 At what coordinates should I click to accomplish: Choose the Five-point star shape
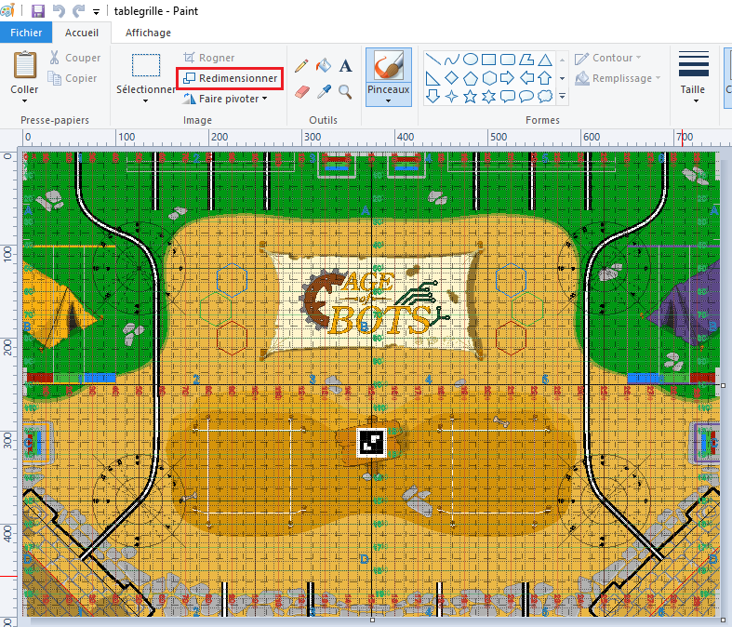[x=470, y=96]
